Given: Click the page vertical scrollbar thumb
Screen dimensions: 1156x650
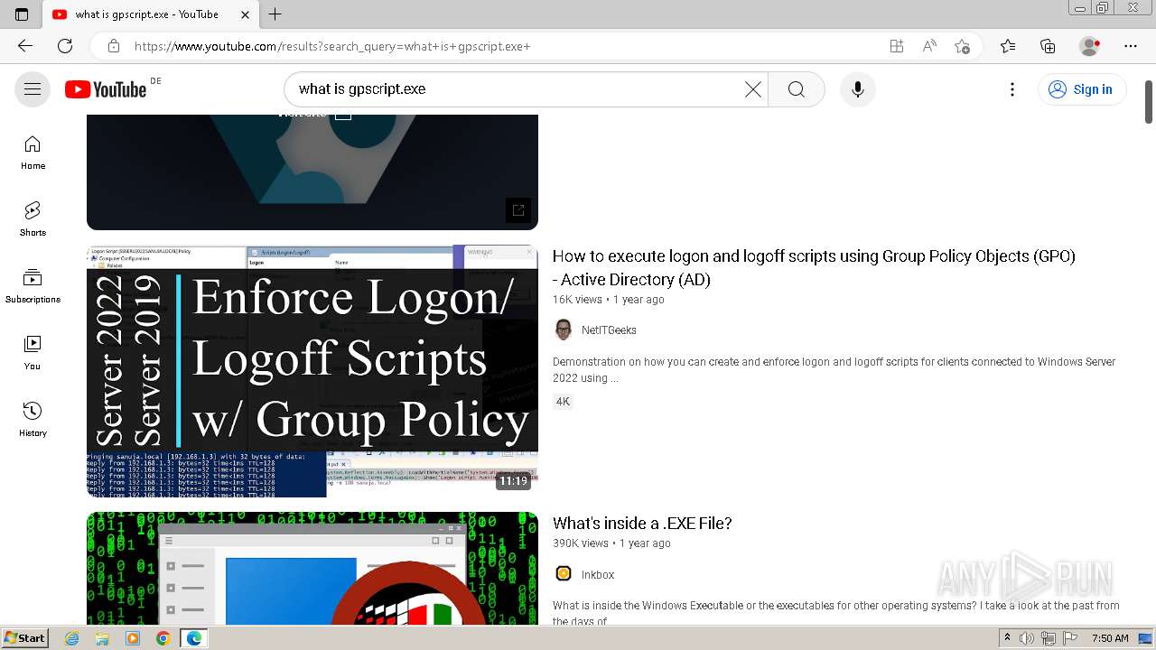Looking at the screenshot, I should (1149, 102).
